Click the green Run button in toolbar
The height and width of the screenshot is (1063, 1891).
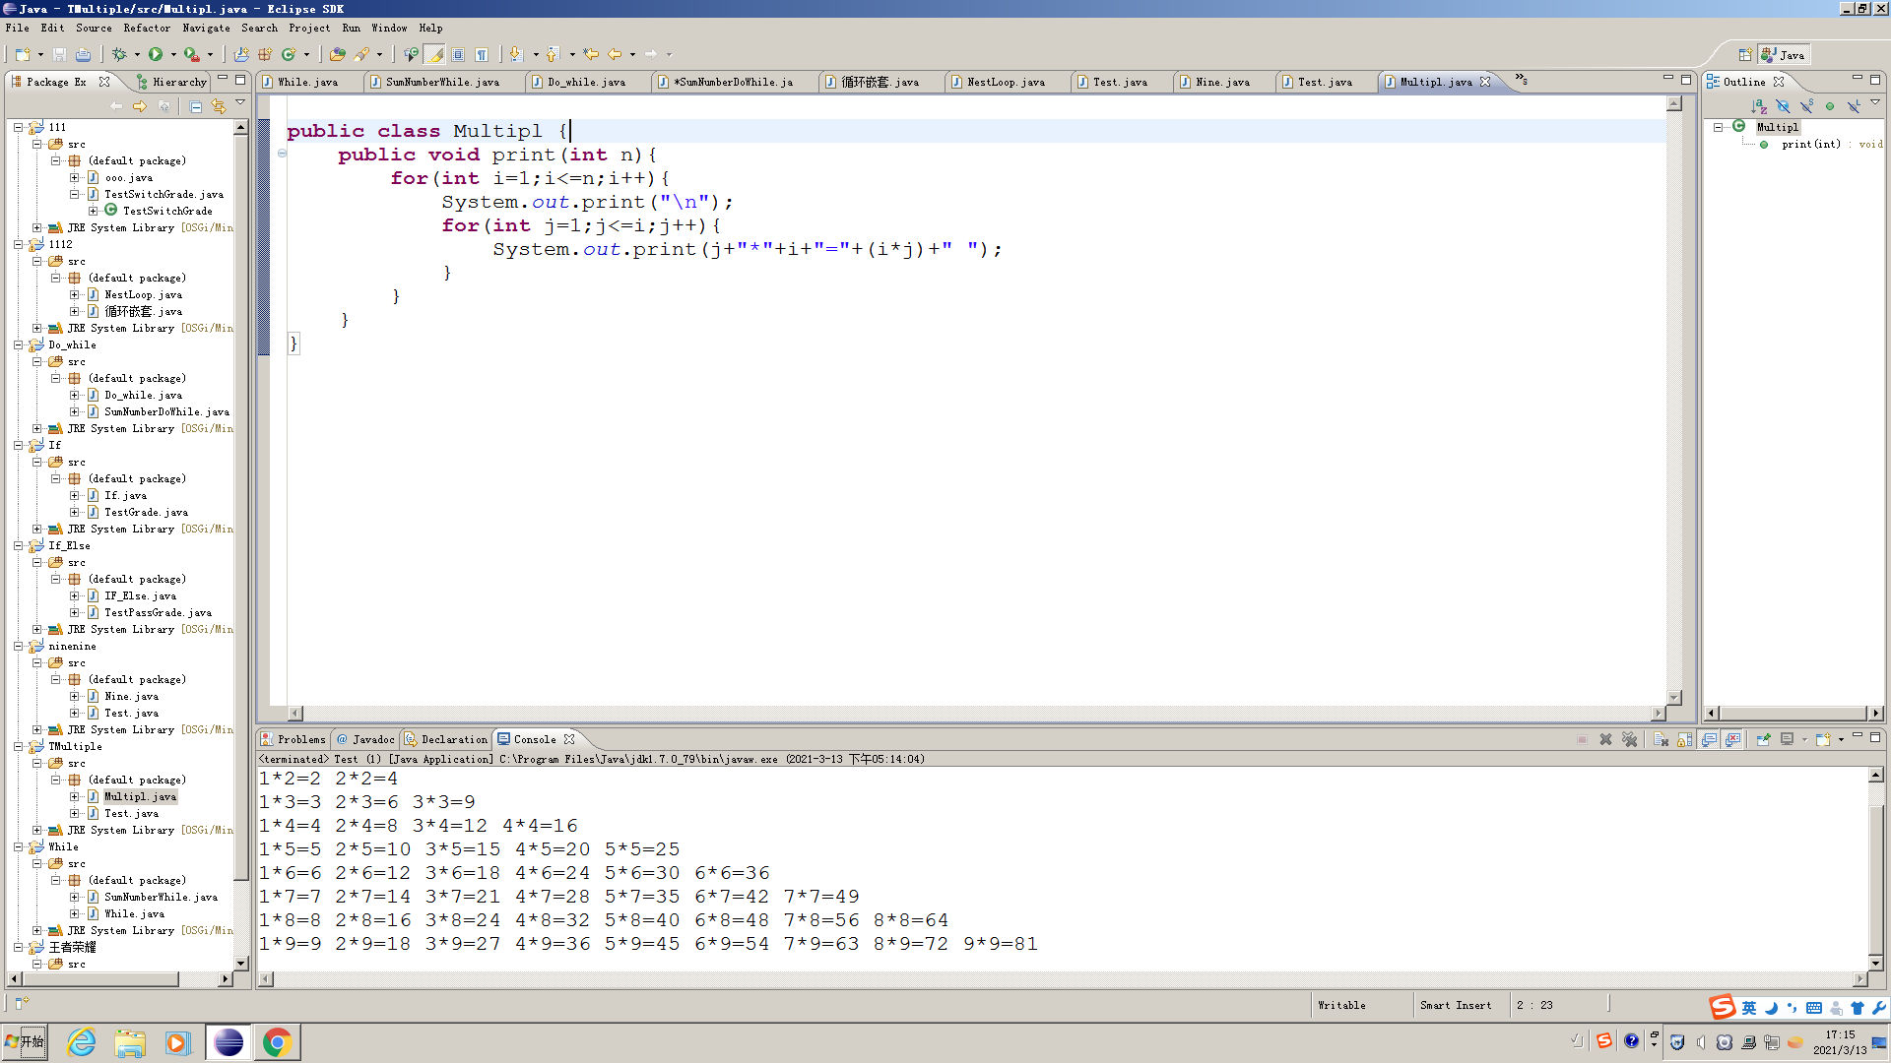[x=156, y=54]
